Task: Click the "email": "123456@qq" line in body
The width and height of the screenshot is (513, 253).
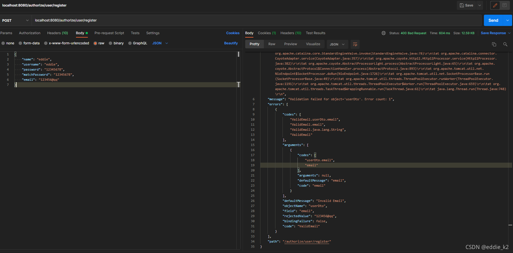Action: (x=41, y=80)
